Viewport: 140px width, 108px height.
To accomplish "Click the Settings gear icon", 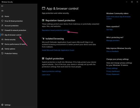I will (x=2, y=105).
